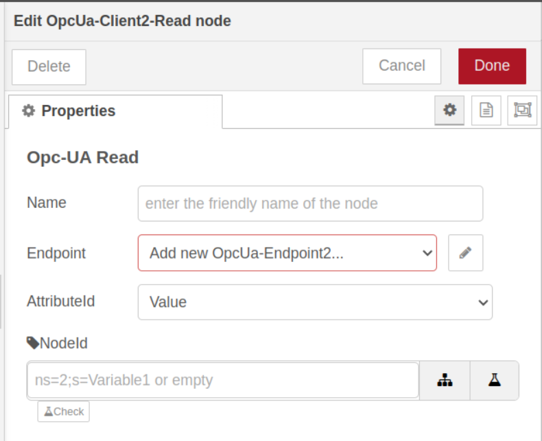This screenshot has height=441, width=542.
Task: Browse the address space via tree icon
Action: click(445, 380)
